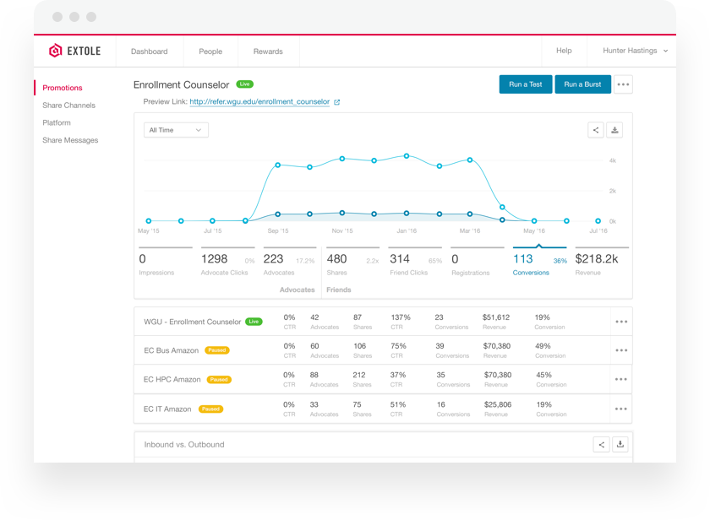
Task: Click the chart share icon
Action: pos(596,130)
